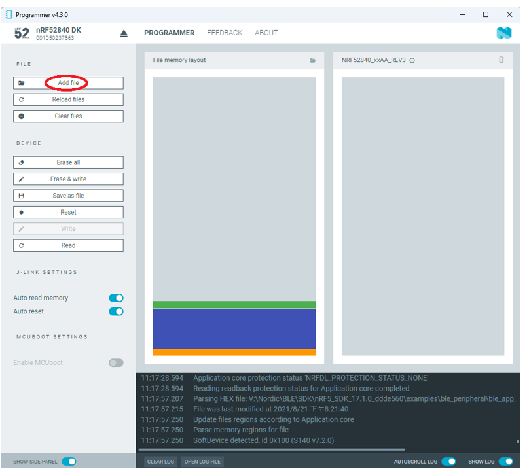The image size is (529, 469).
Task: Click the device eject icon next to nRF52840 DK
Action: (x=124, y=33)
